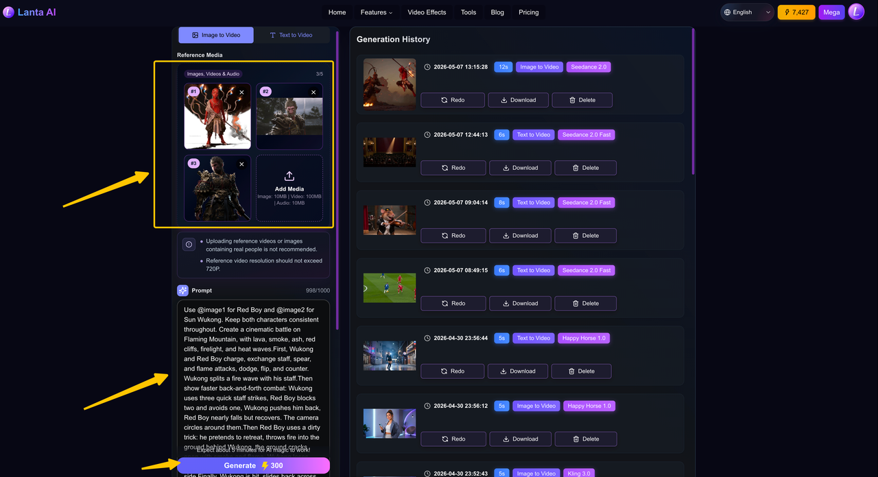Redo the 23:56:44 generation

[453, 371]
